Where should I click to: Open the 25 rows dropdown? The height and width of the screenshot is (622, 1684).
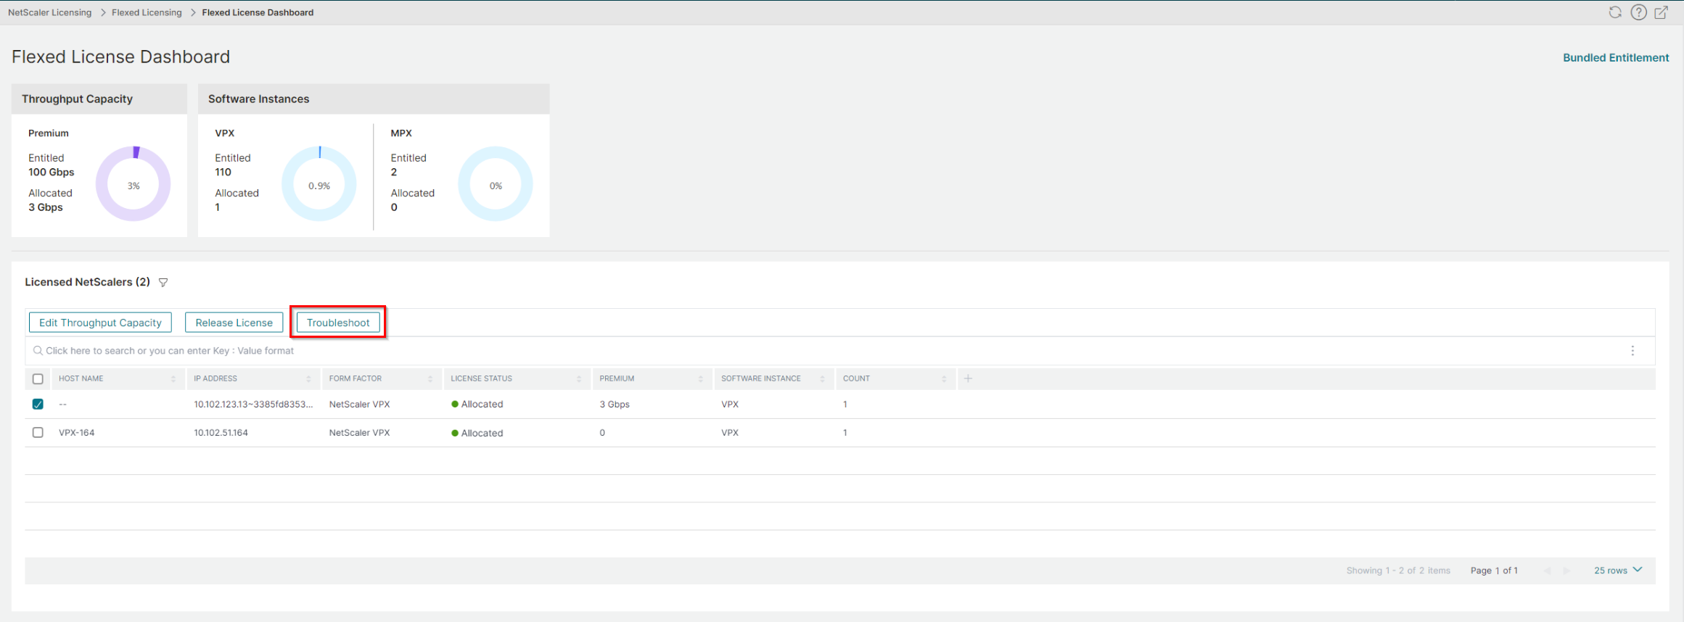tap(1618, 571)
